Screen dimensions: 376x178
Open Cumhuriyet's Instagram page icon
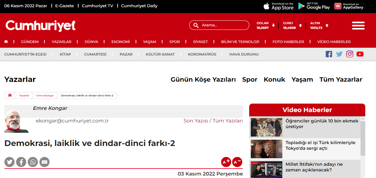[350, 54]
